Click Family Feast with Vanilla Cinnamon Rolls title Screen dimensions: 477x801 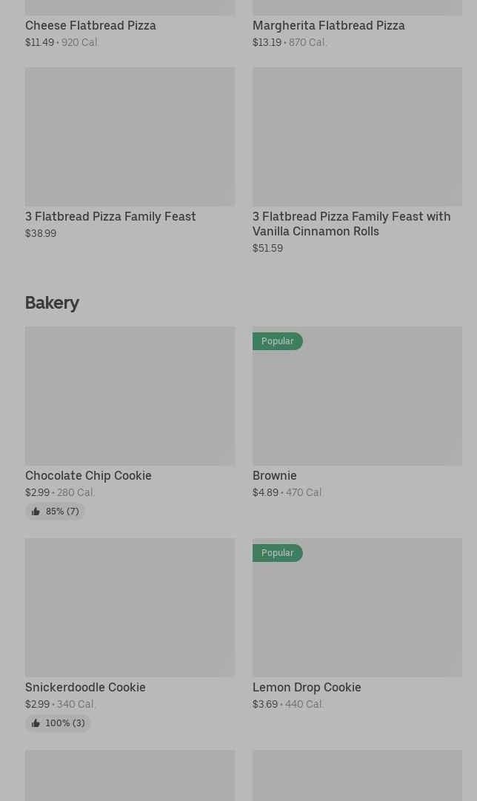tap(352, 224)
